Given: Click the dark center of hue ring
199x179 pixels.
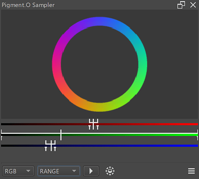Looking at the screenshot, I should click(x=99, y=64).
